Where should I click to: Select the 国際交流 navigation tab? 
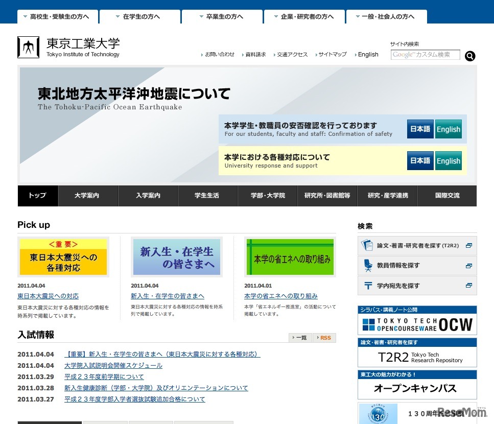(x=447, y=196)
